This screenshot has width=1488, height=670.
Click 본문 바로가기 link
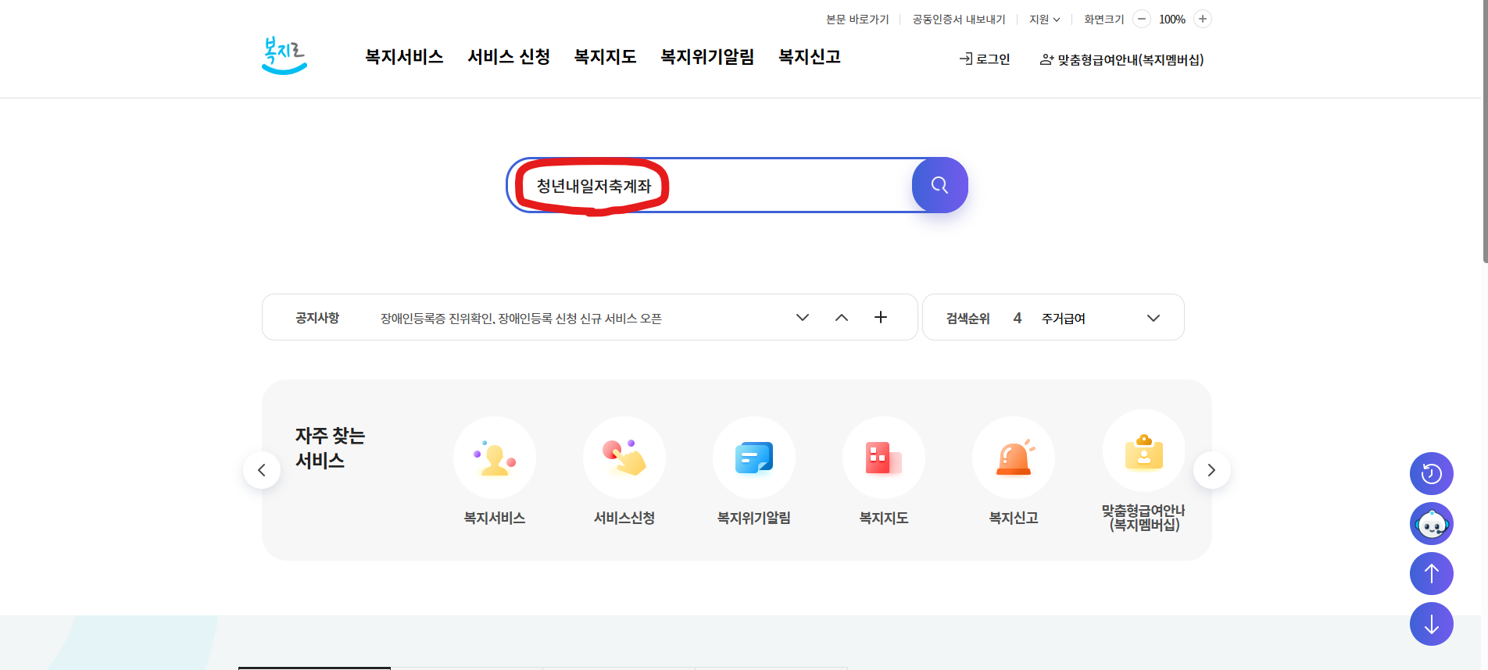click(857, 20)
